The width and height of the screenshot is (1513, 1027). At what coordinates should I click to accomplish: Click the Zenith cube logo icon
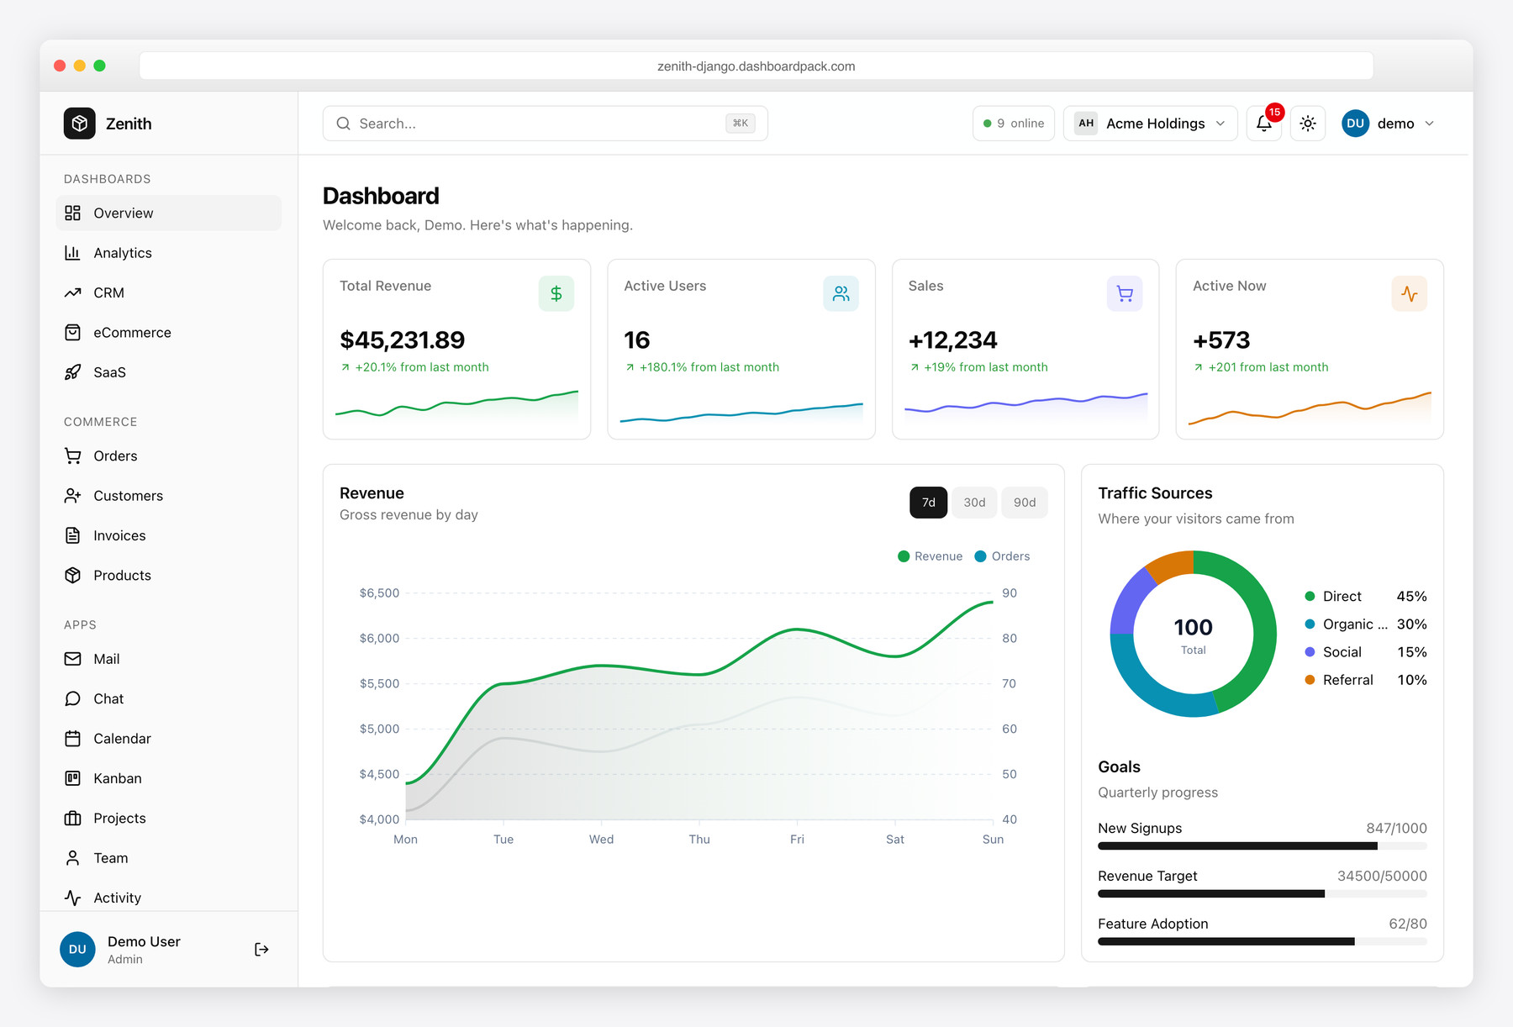click(79, 124)
